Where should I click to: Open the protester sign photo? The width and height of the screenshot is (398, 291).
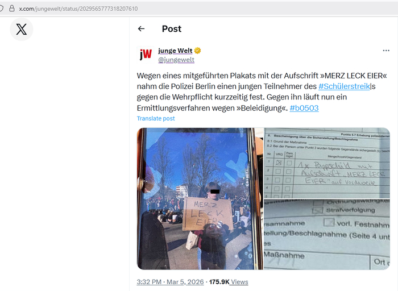tap(200, 199)
